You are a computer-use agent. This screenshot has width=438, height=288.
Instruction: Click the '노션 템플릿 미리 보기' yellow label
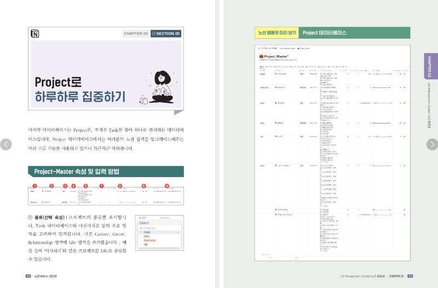(276, 33)
